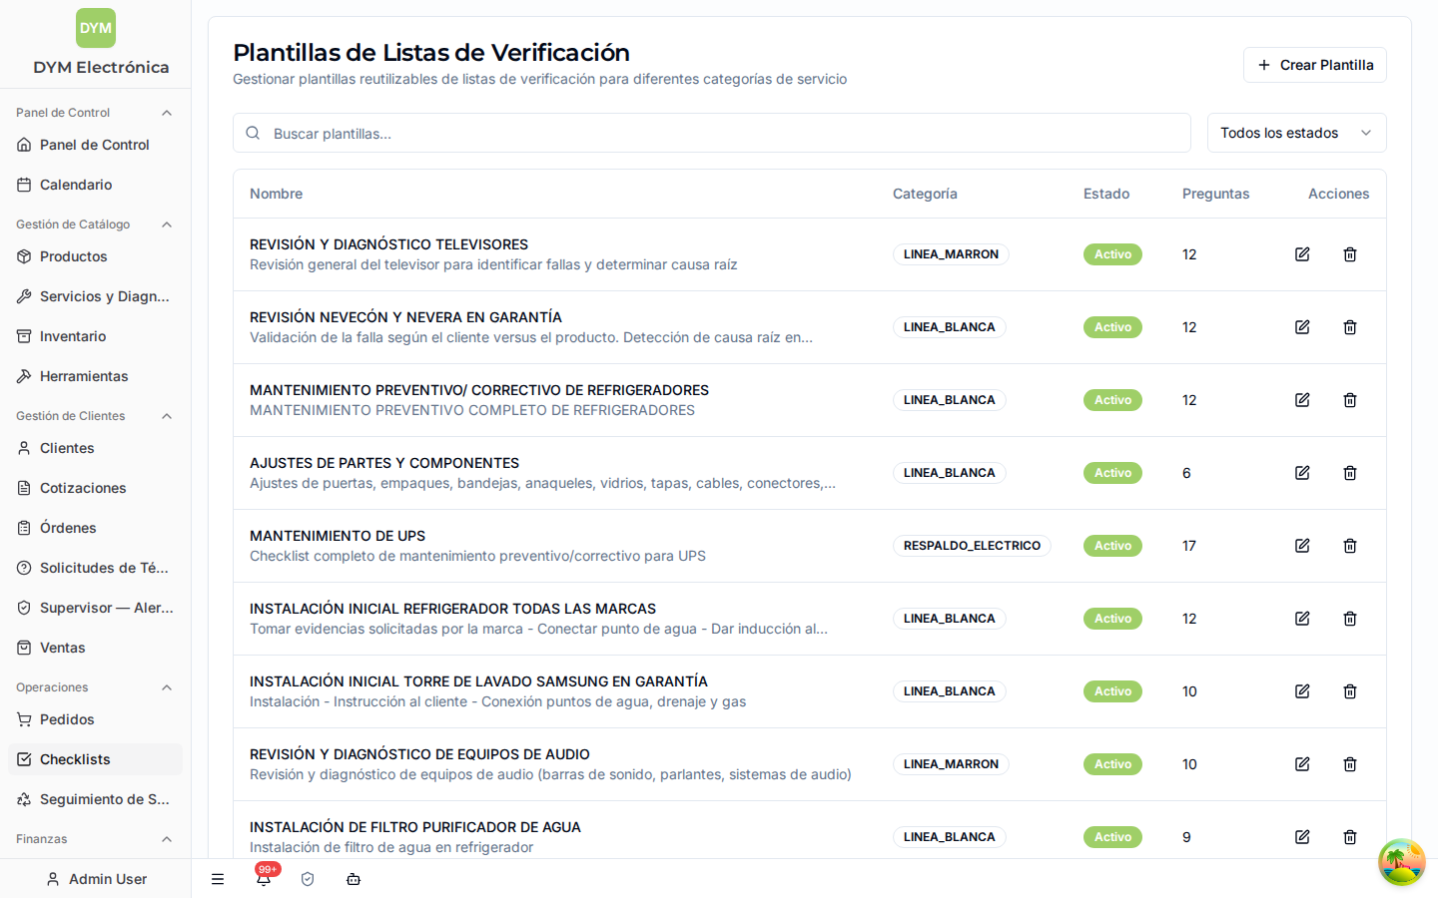Edit the REVISIÓN Y DIAGNÓSTICO TELEVISORES template
Viewport: 1438px width, 898px height.
pos(1302,254)
